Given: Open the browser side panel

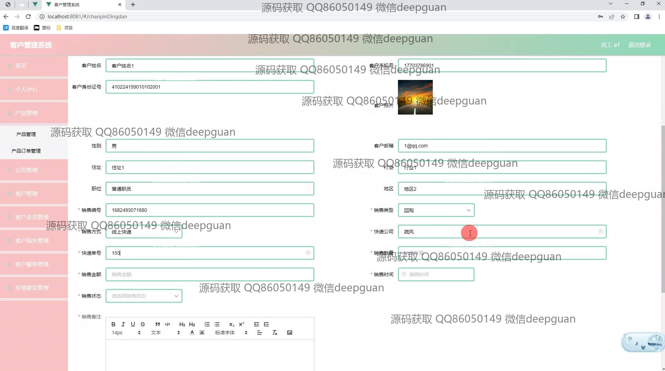Looking at the screenshot, I should pos(637,17).
